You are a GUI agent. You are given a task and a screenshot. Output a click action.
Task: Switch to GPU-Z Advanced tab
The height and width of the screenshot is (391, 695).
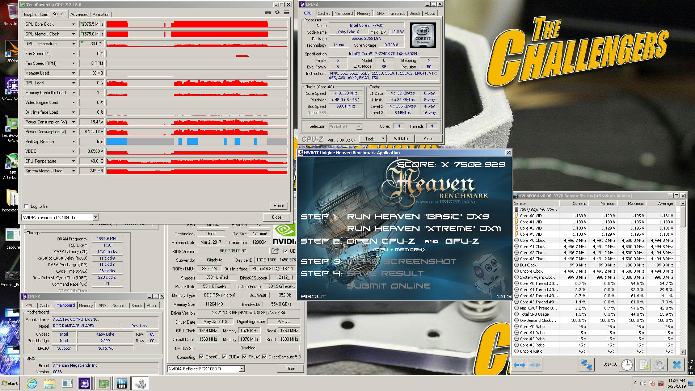(79, 14)
